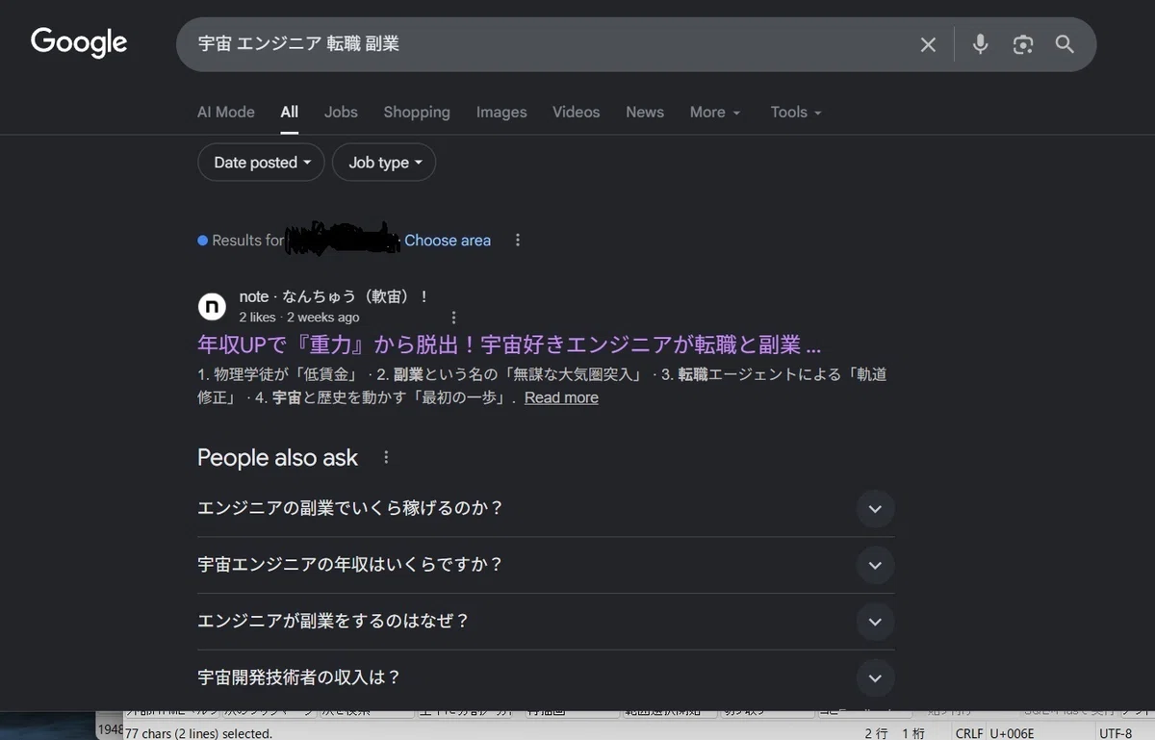Expand 宇宙開発技術者の収入は？ question
1155x740 pixels.
click(546, 678)
